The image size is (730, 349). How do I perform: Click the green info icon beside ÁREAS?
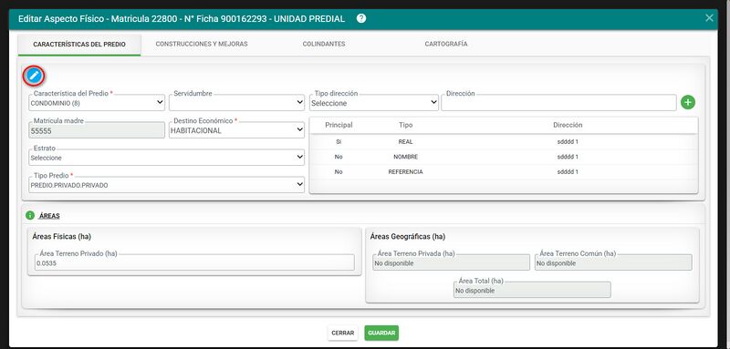[30, 216]
